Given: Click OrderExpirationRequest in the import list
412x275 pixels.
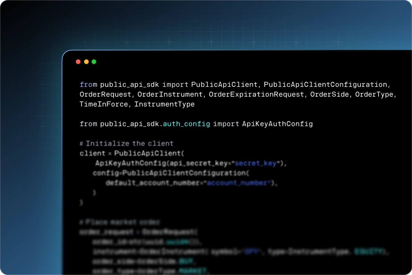Looking at the screenshot, I should (257, 95).
